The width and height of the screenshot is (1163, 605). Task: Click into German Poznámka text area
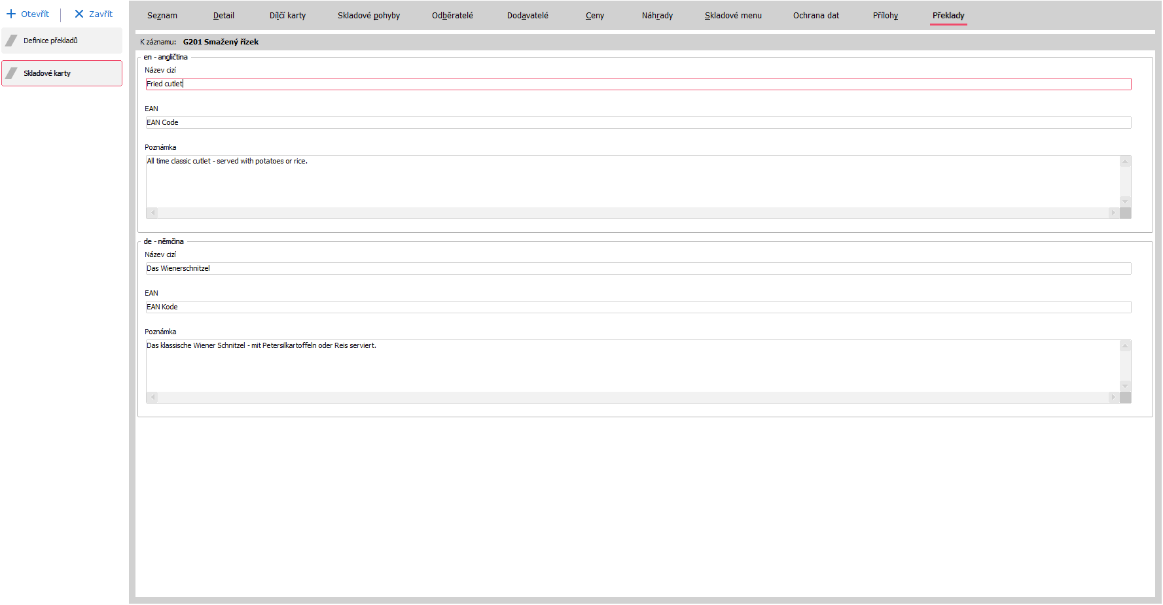tap(632, 365)
